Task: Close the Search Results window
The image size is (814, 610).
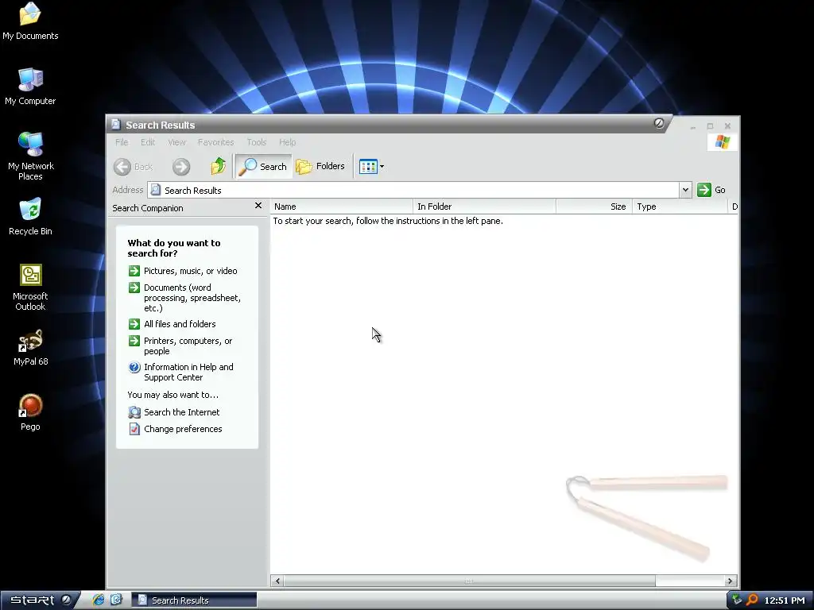Action: tap(727, 126)
